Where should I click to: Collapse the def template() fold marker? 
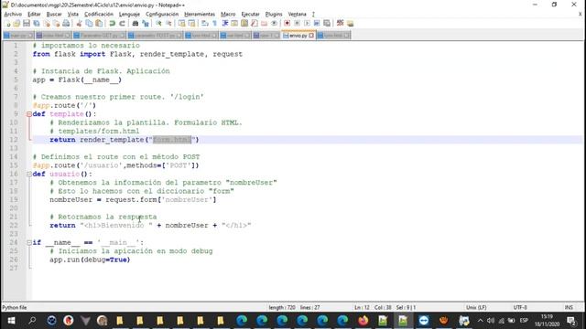[29, 114]
